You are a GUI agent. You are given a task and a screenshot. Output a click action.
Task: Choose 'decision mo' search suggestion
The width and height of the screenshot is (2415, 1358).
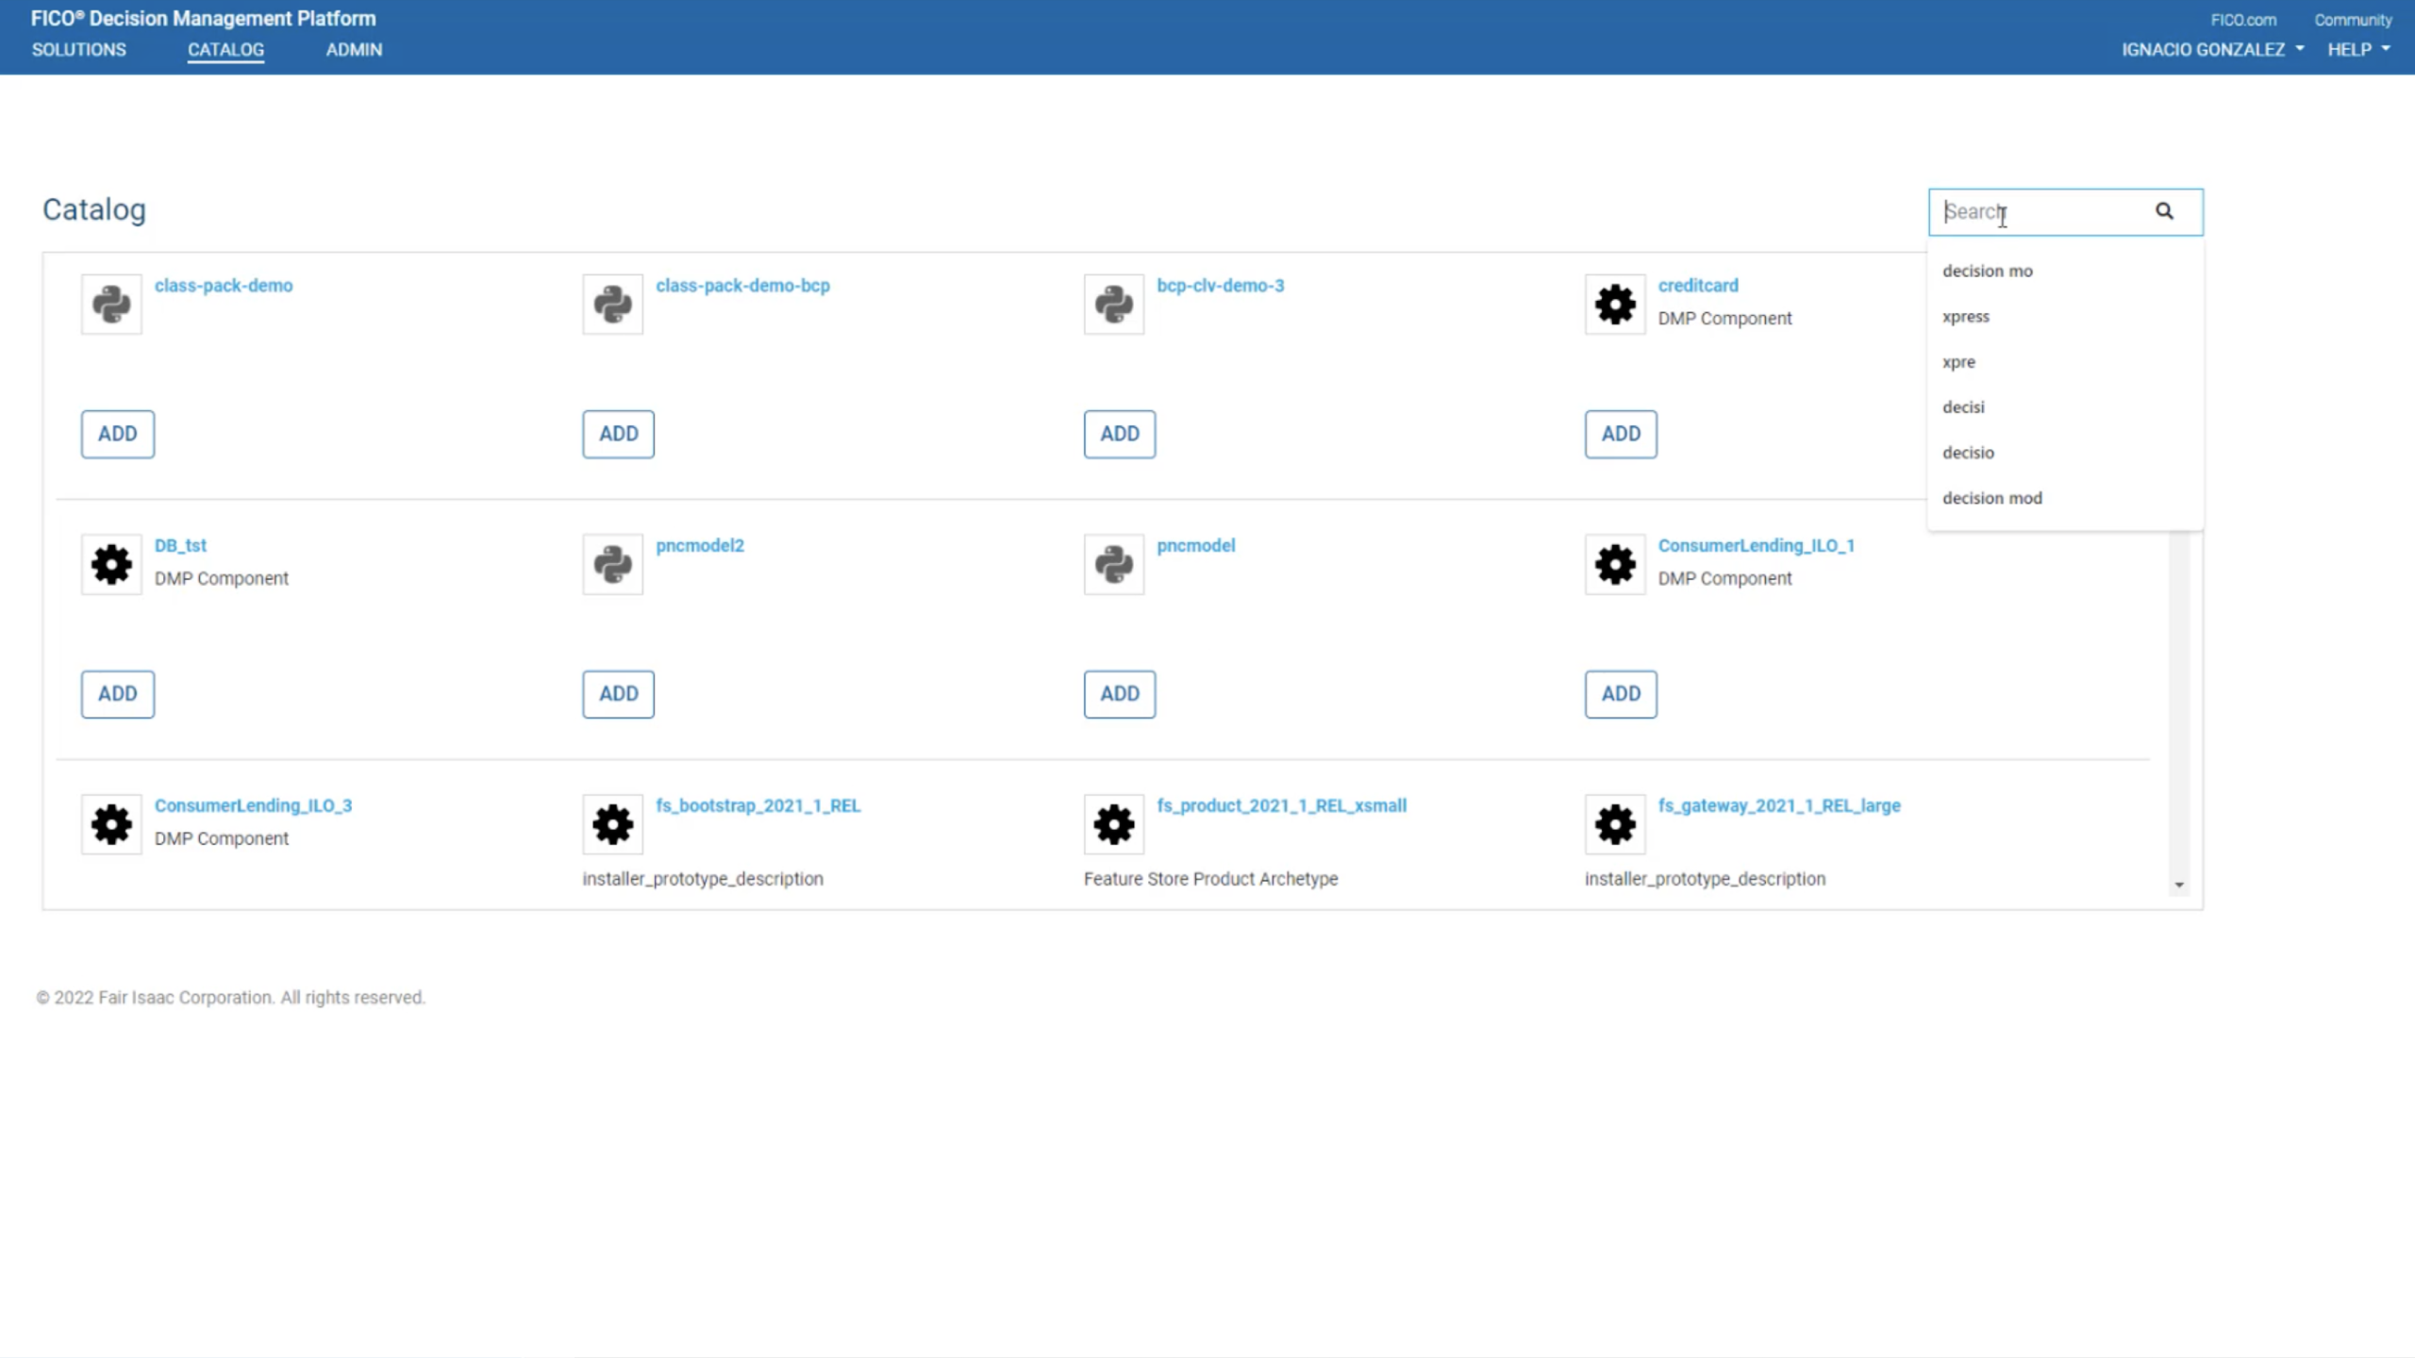click(2065, 271)
